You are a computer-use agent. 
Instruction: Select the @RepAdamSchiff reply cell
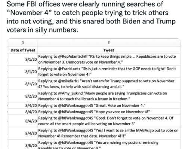click(109, 59)
